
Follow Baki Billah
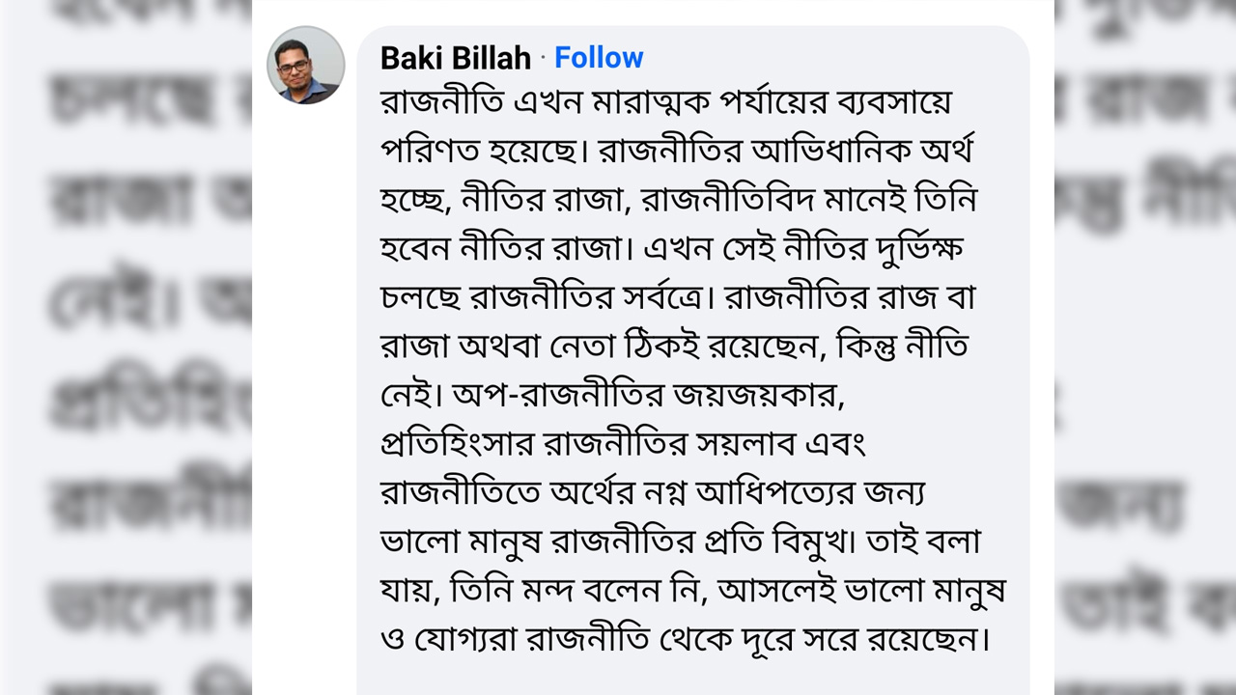click(599, 58)
